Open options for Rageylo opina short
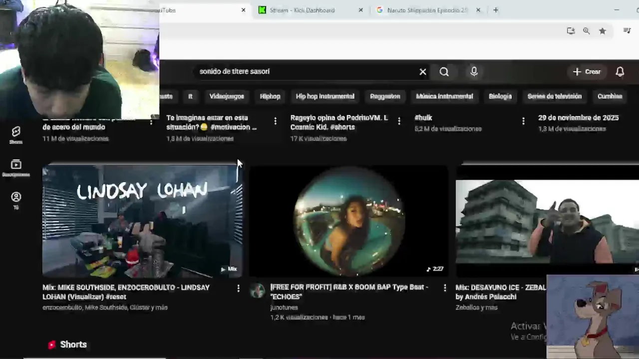This screenshot has height=359, width=639. (x=399, y=121)
